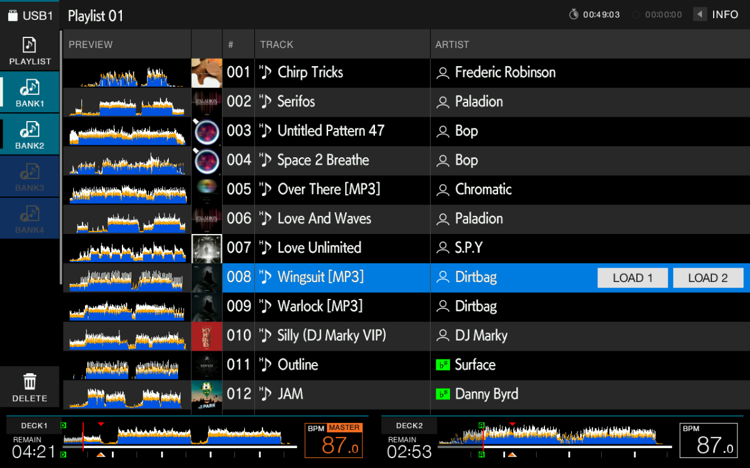Select the track Love Unlimited
Screen dimensions: 750x468
(319, 248)
